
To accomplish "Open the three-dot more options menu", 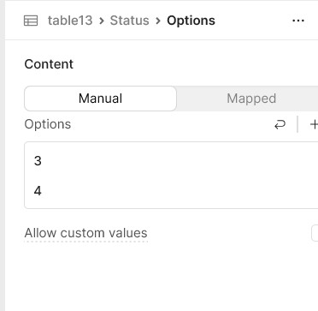I will point(298,21).
